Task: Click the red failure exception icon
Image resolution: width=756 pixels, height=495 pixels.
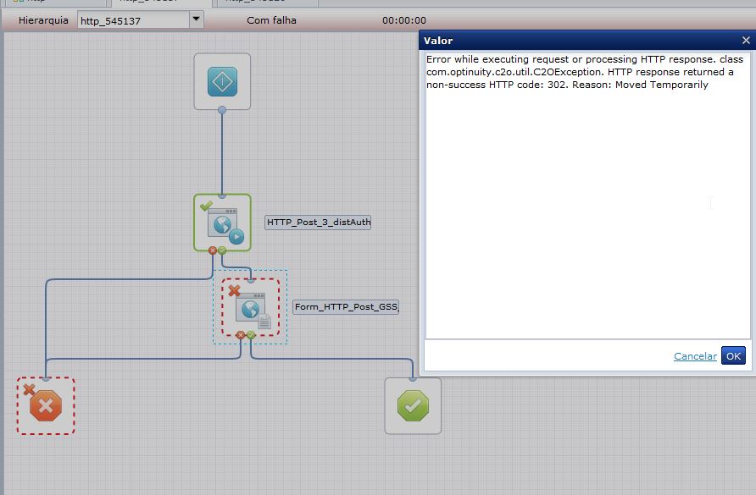Action: tap(47, 404)
